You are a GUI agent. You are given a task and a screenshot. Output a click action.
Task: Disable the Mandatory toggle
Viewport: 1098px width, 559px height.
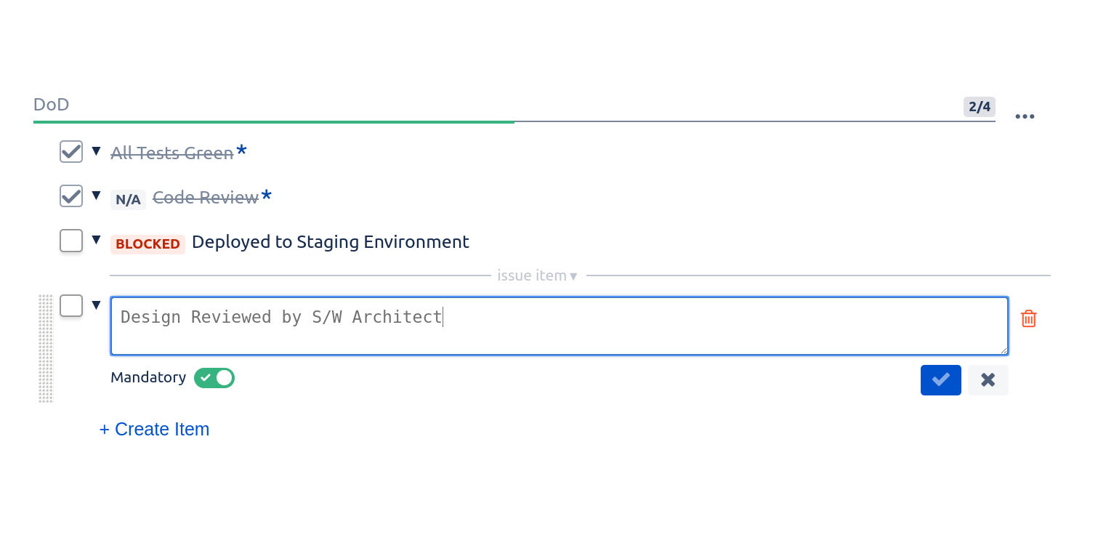pyautogui.click(x=214, y=377)
